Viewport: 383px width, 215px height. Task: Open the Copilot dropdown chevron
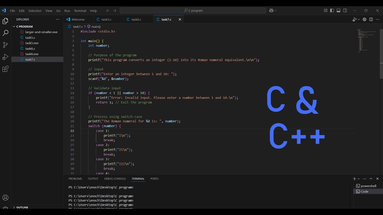click(275, 10)
